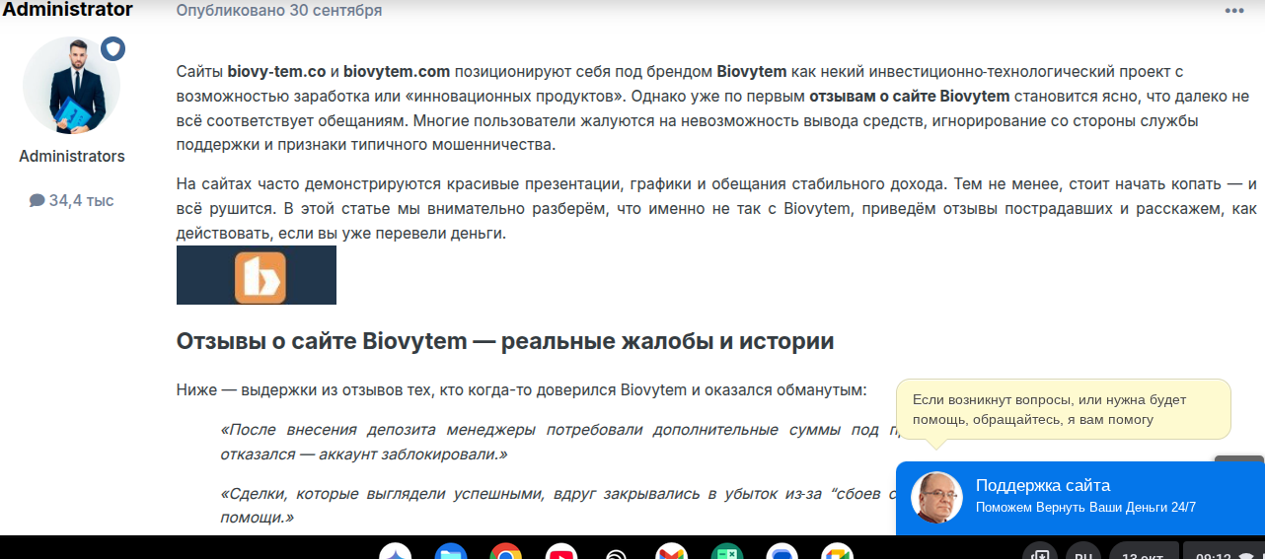The image size is (1265, 559).
Task: Click the Administrators group label
Action: [72, 156]
